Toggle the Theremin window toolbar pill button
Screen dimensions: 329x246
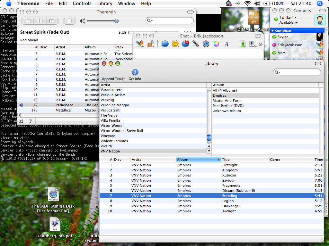click(191, 12)
